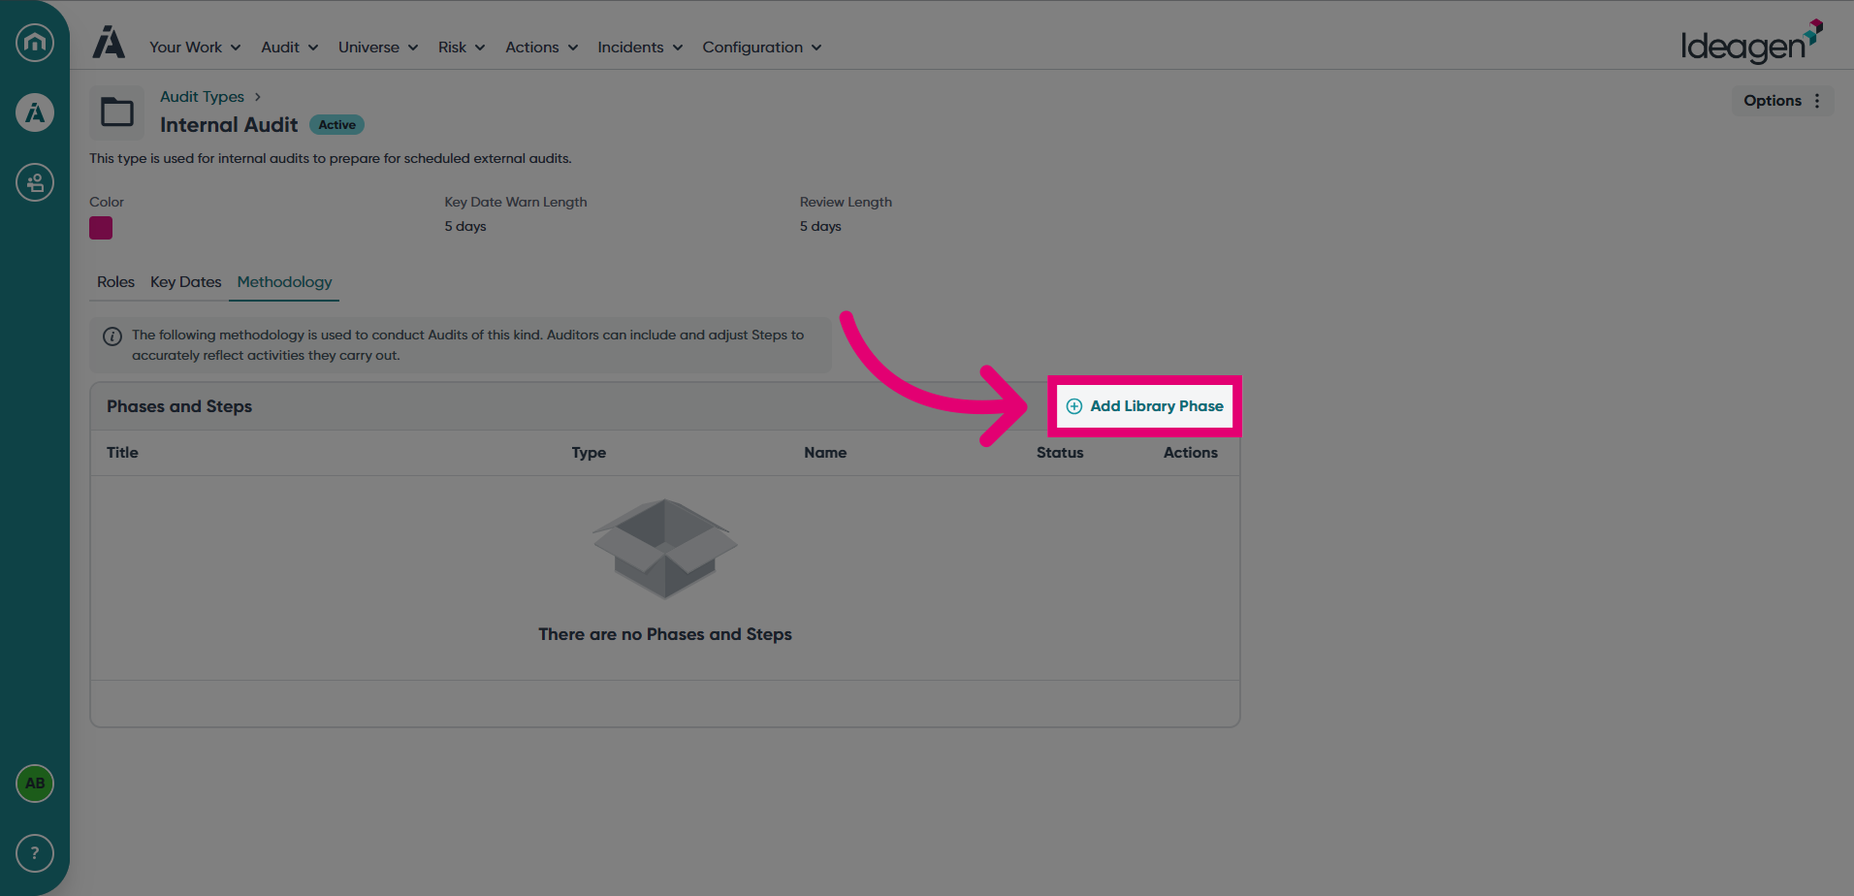This screenshot has width=1854, height=896.
Task: Click the '5 days' value under Key Date Warn Length
Action: pos(465,227)
